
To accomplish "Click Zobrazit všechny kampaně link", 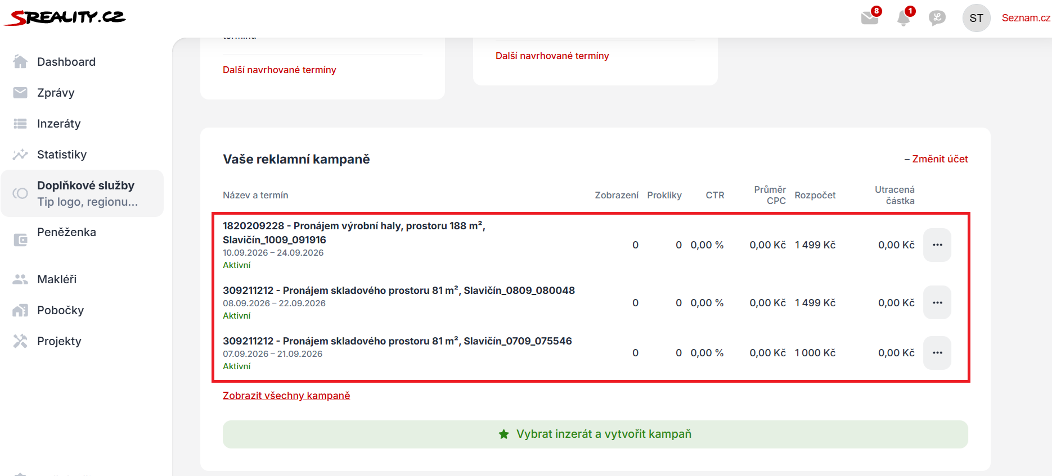I will click(286, 396).
